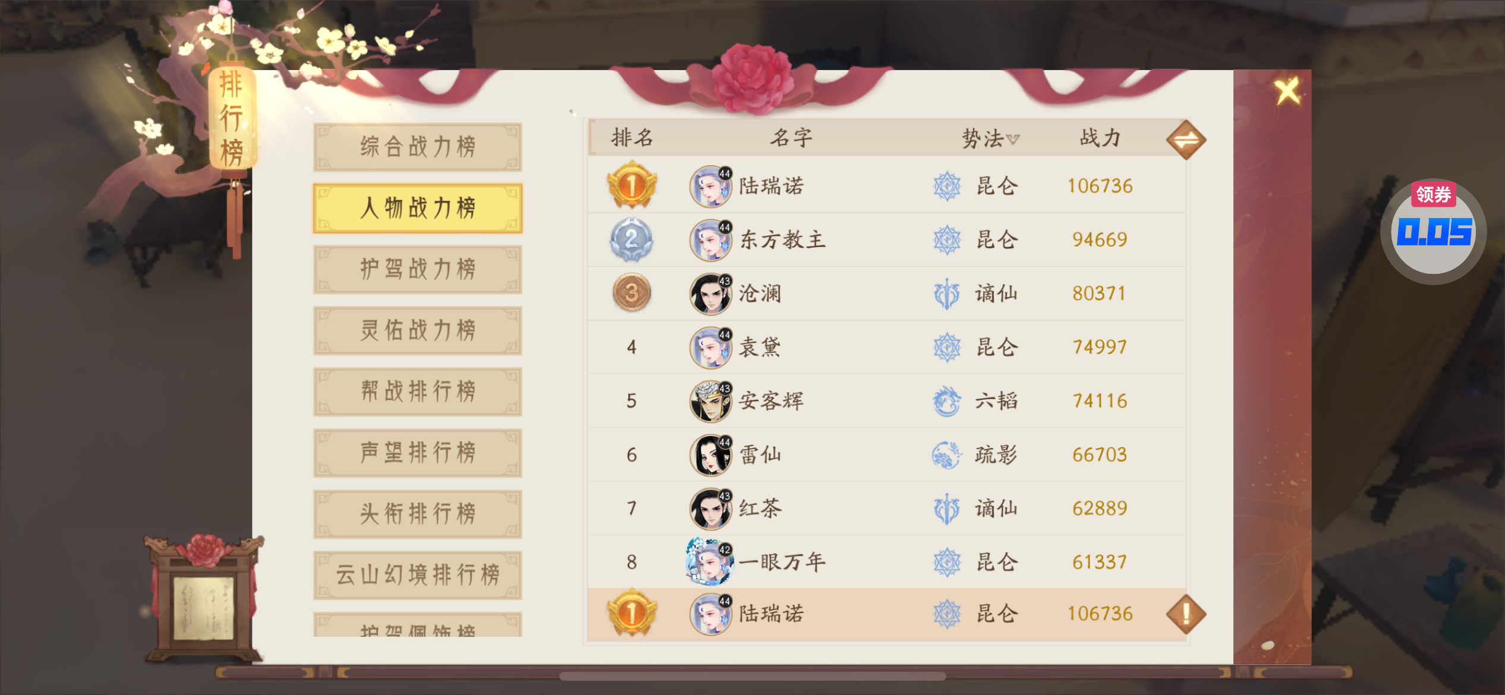Tap the gold rank 1 medal
This screenshot has width=1505, height=695.
632,185
